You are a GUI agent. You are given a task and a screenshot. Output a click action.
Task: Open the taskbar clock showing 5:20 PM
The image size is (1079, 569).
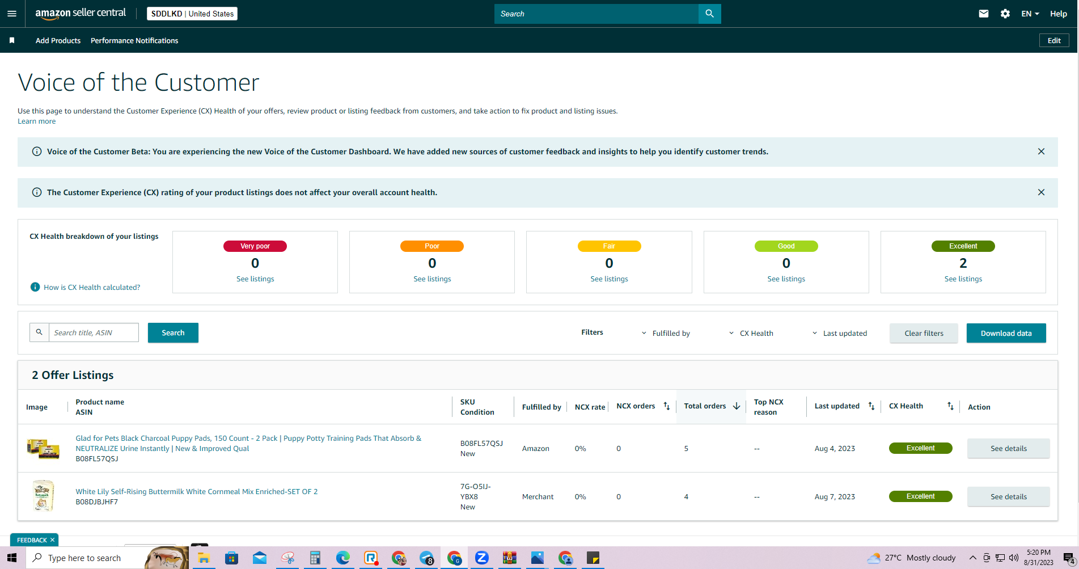(x=1039, y=558)
